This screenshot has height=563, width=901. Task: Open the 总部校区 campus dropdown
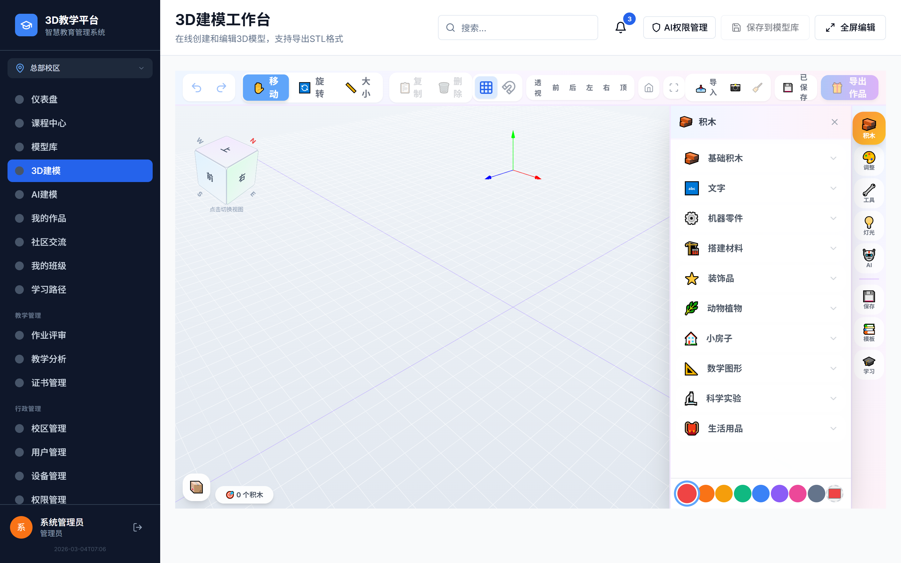pos(80,68)
